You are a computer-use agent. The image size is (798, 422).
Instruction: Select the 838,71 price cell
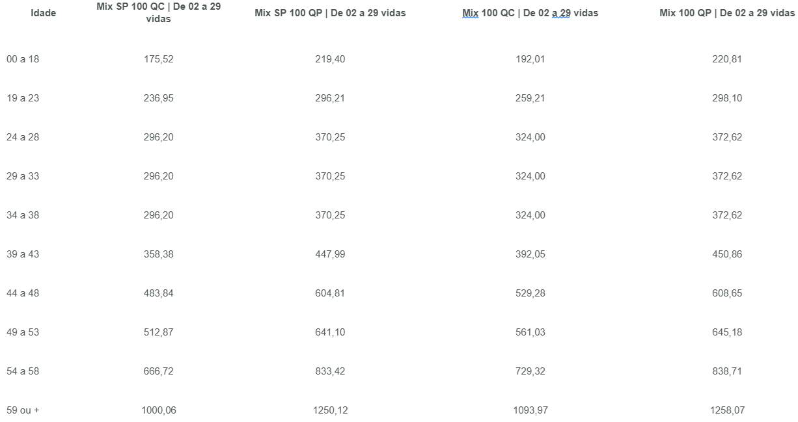point(727,371)
